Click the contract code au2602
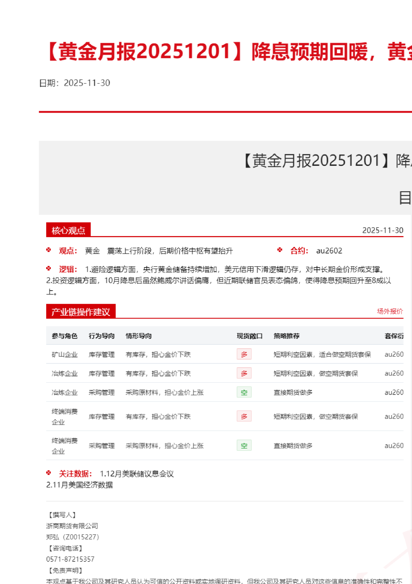Image resolution: width=412 pixels, height=584 pixels. pyautogui.click(x=329, y=251)
